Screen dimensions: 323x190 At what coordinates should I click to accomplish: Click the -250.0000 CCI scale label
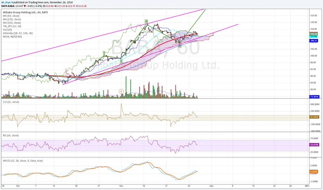click(x=315, y=124)
